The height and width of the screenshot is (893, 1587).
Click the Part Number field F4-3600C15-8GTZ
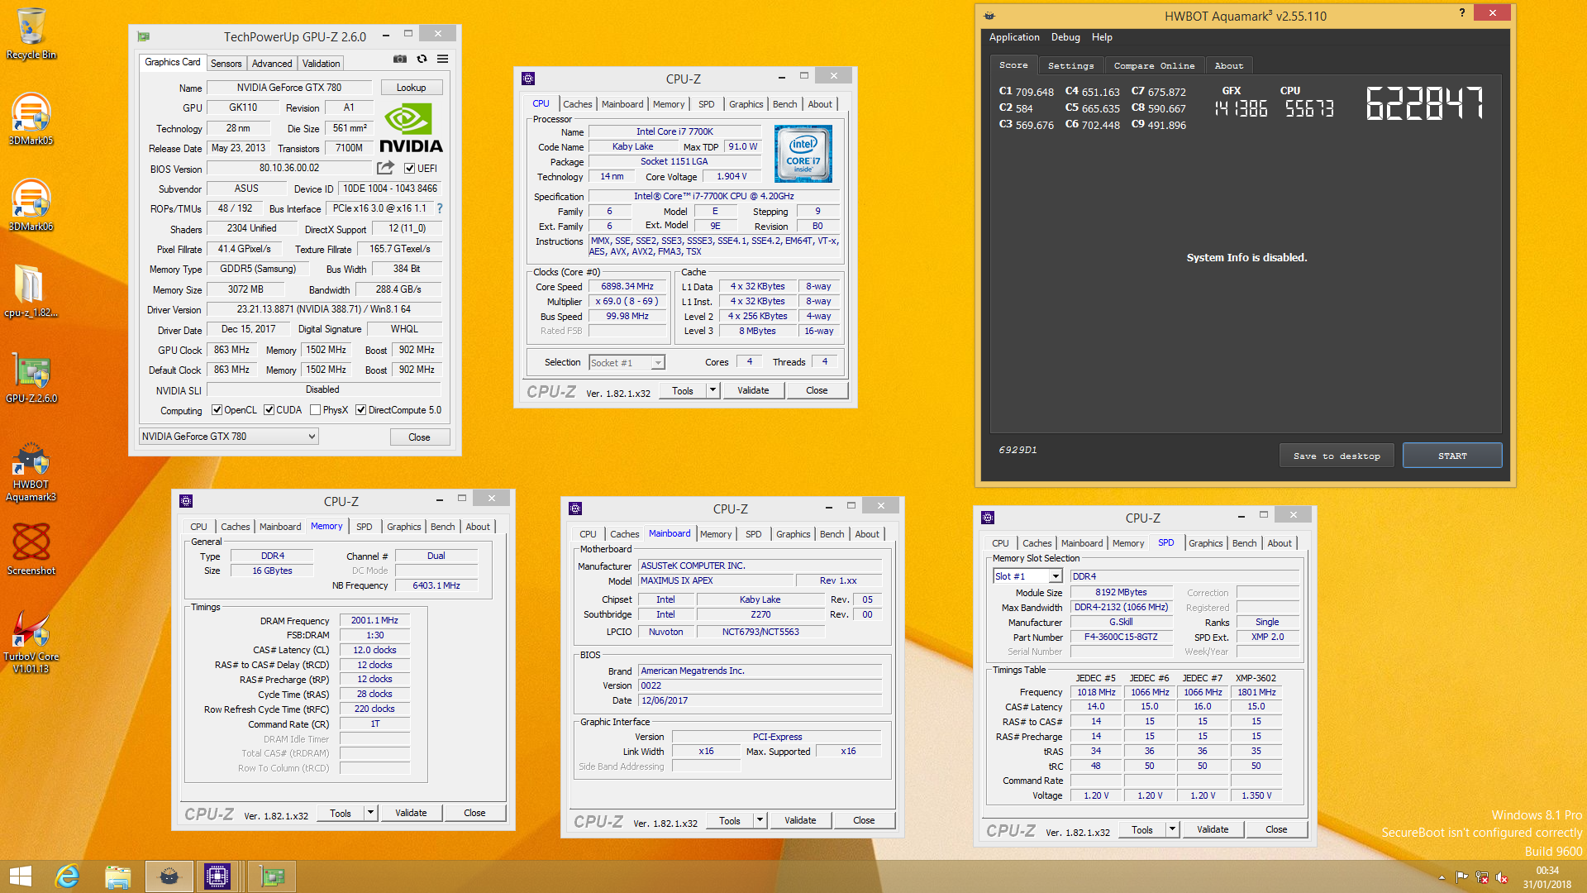coord(1121,638)
